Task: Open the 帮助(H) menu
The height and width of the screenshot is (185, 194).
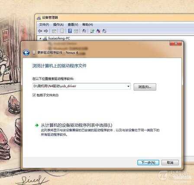Action: [x=87, y=25]
